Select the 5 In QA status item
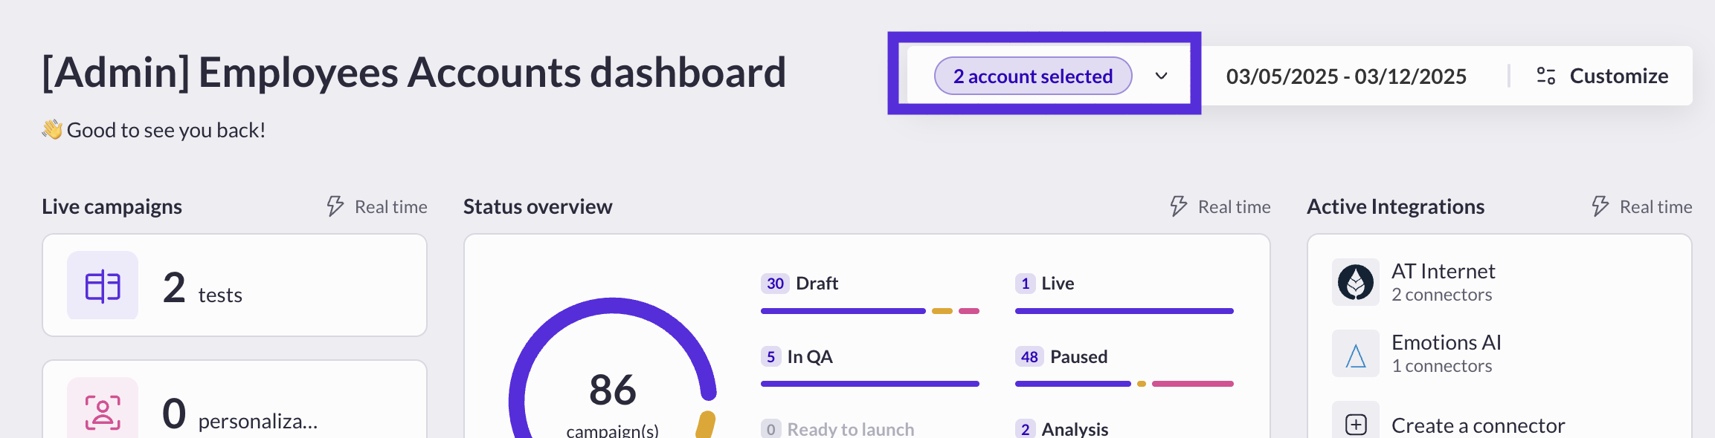This screenshot has height=438, width=1715. tap(797, 357)
